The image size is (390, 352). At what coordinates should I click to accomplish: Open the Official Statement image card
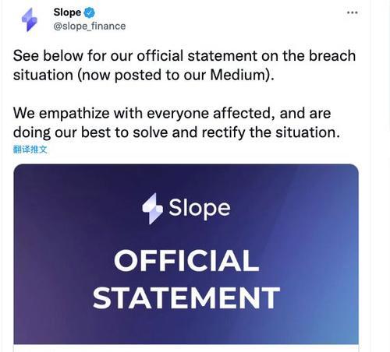(x=186, y=254)
